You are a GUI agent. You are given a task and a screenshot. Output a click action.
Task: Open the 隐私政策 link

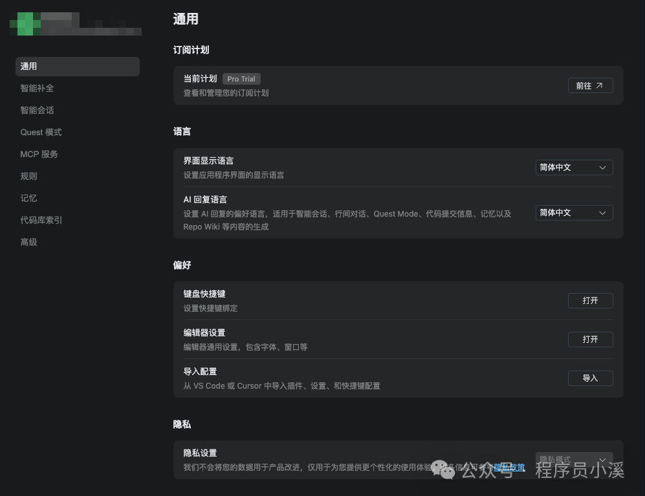510,467
